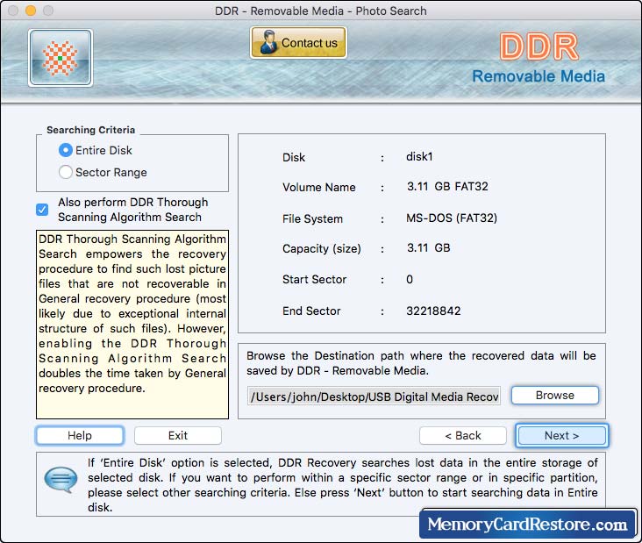Open the Help button
642x543 pixels.
pyautogui.click(x=80, y=435)
